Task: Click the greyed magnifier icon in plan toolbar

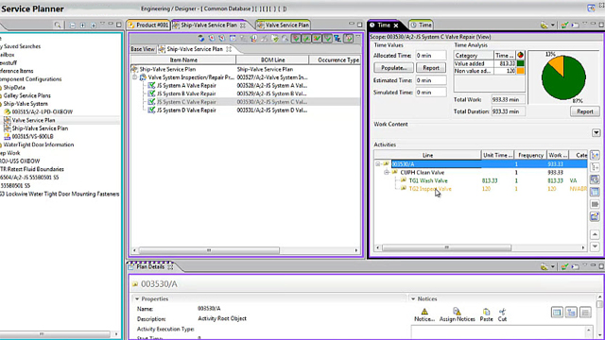Action: (x=285, y=38)
